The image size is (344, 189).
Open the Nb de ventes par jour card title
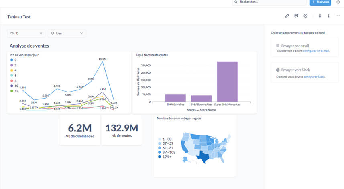click(24, 55)
